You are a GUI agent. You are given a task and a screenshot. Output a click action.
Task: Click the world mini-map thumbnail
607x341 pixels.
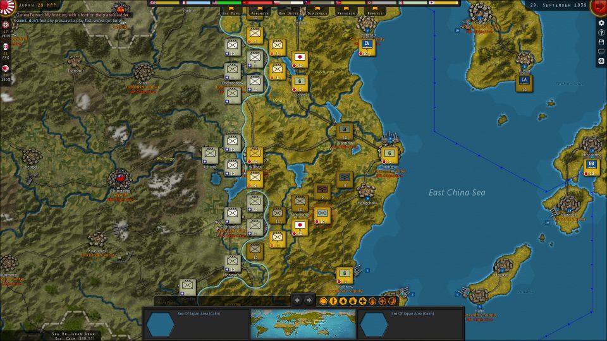tap(303, 324)
